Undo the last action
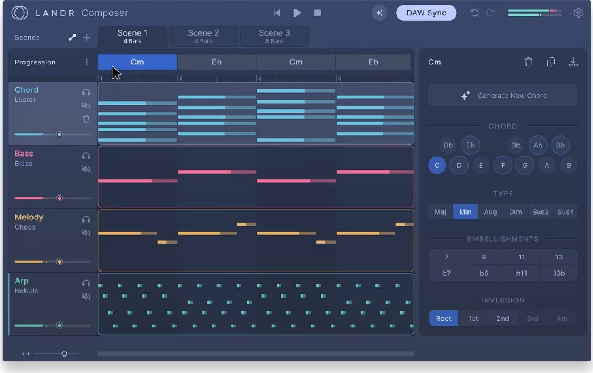The width and height of the screenshot is (593, 373). [x=474, y=13]
